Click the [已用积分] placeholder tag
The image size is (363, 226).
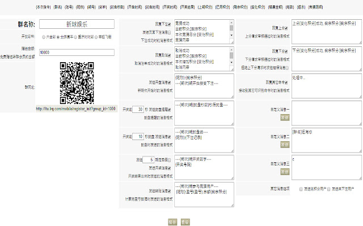(x=223, y=7)
